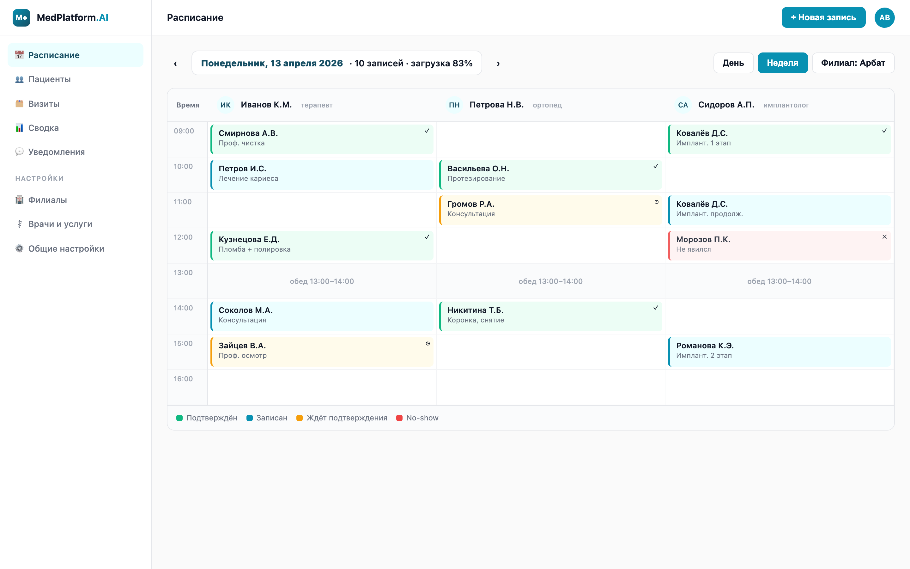Click the Сидоров А.П. doctor name header
This screenshot has height=569, width=910.
726,105
